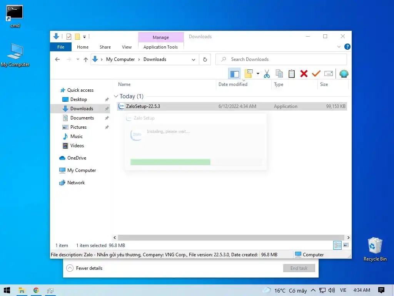394x296 pixels.
Task: Click the scrollbar right arrow
Action: tap(348, 237)
